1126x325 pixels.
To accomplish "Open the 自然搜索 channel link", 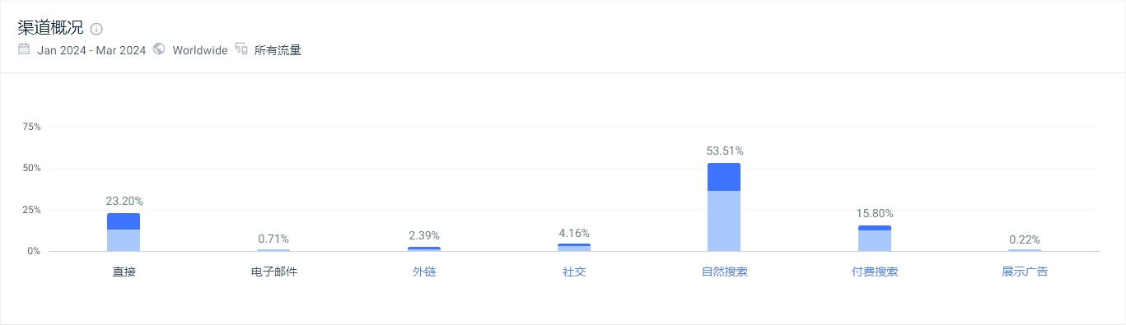I will tap(725, 272).
